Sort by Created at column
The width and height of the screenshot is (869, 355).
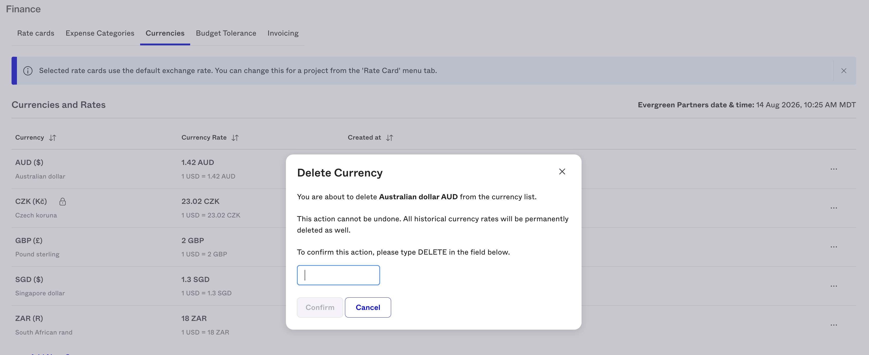click(390, 138)
